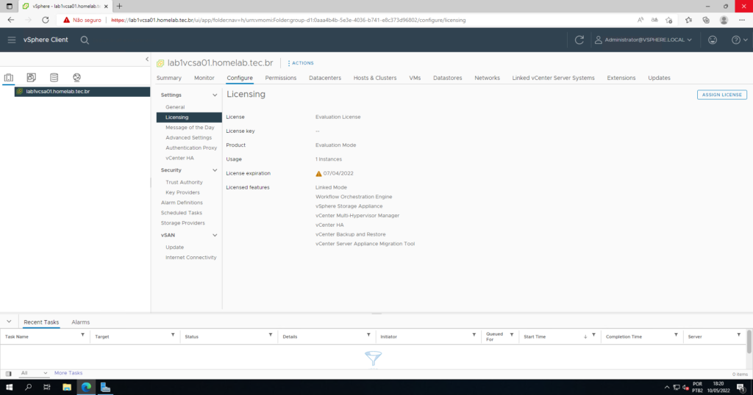
Task: Filter the Completion Time column
Action: point(676,335)
